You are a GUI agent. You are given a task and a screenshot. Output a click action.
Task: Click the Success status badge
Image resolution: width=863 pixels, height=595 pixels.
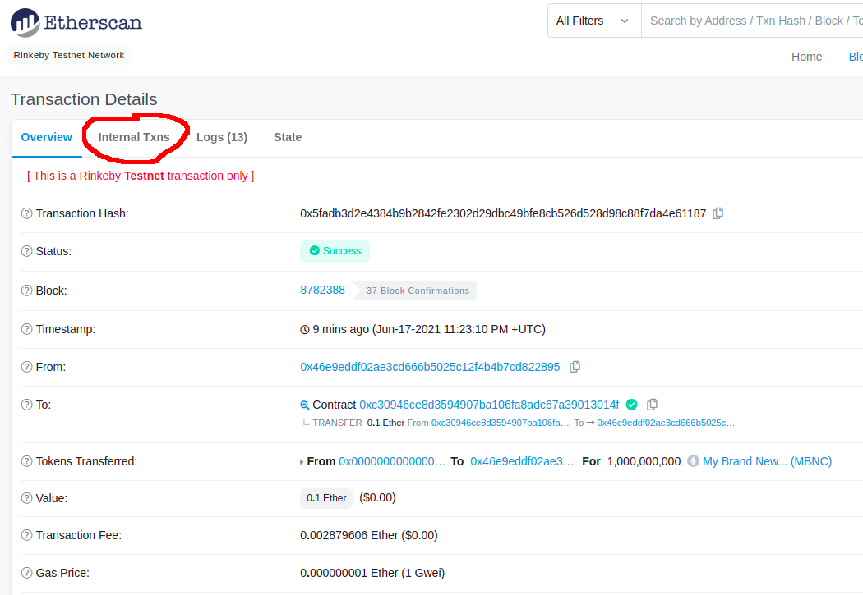point(335,251)
